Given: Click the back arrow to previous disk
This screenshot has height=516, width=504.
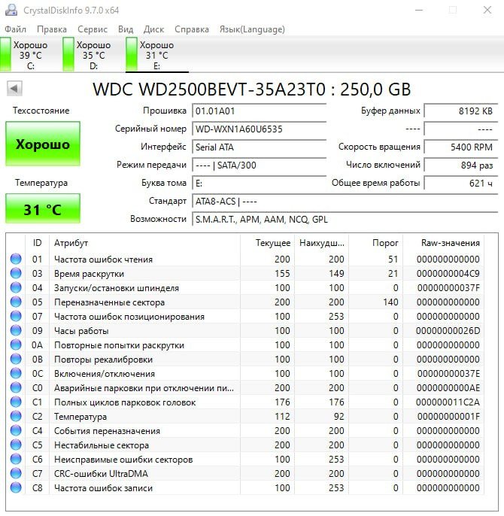Looking at the screenshot, I should point(14,89).
